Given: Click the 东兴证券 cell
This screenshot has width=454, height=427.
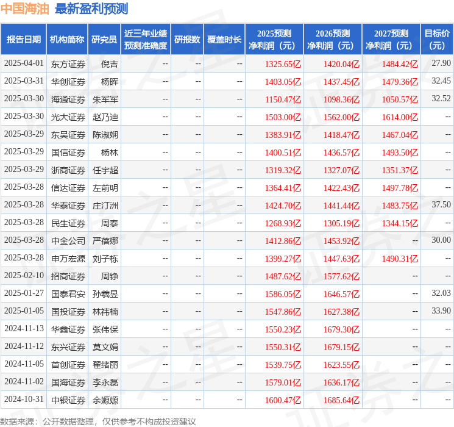Looking at the screenshot, I should (68, 347).
